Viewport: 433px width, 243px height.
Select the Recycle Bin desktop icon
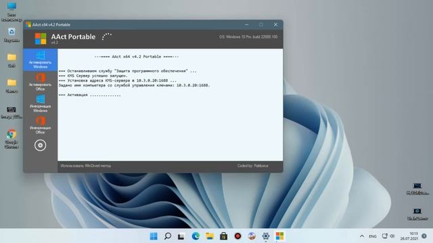click(x=12, y=34)
